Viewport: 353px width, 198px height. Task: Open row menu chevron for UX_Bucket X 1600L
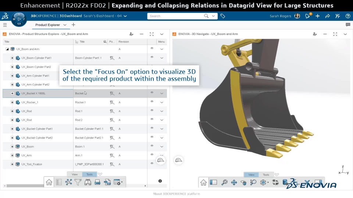(x=162, y=93)
